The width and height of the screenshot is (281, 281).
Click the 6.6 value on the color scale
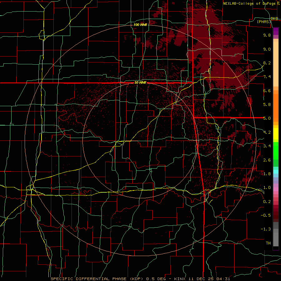267,91
